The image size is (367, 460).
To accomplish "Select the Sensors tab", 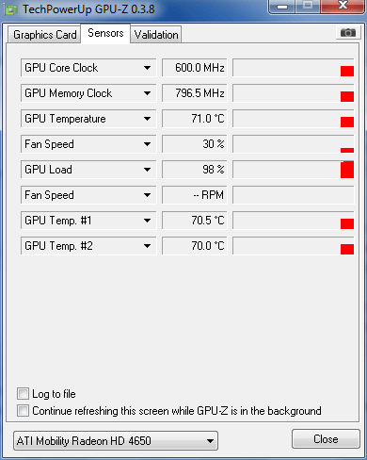I will click(x=105, y=33).
